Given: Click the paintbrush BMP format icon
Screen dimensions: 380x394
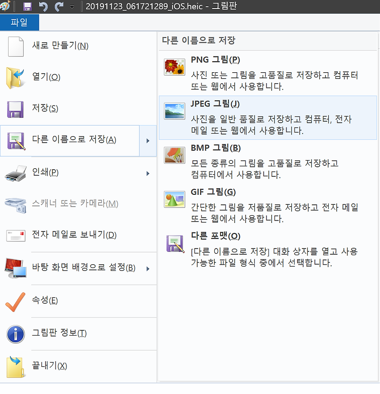Looking at the screenshot, I should pyautogui.click(x=174, y=155).
